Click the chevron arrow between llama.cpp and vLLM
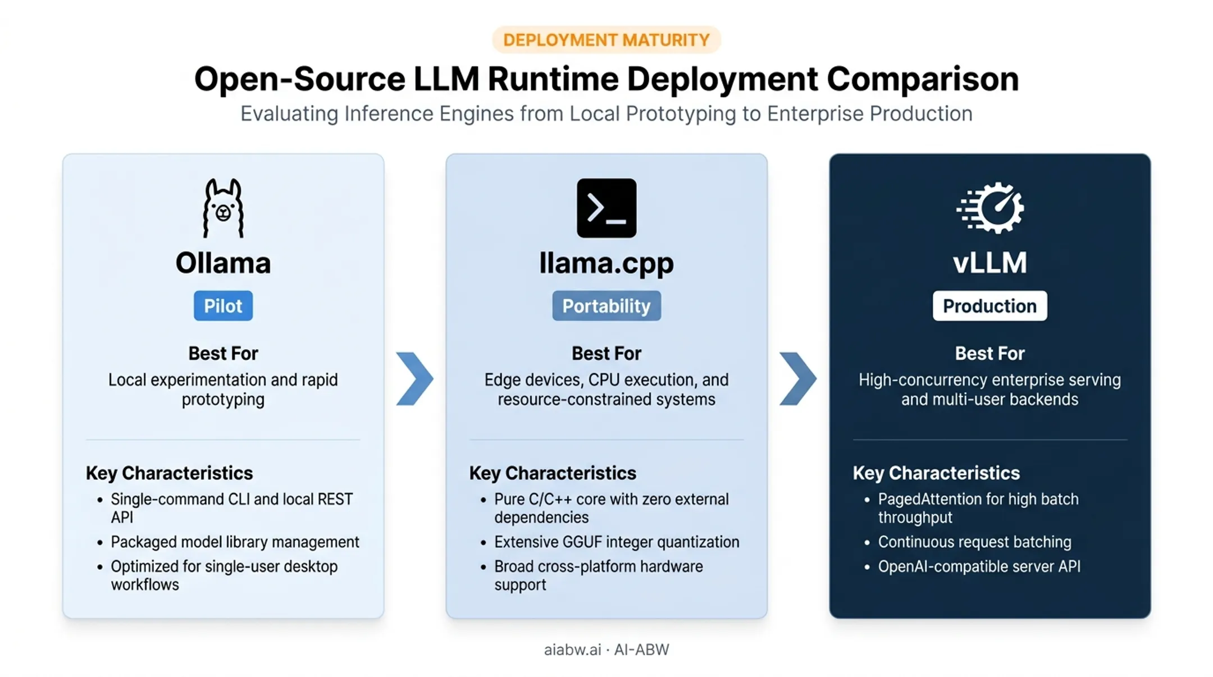 [798, 379]
